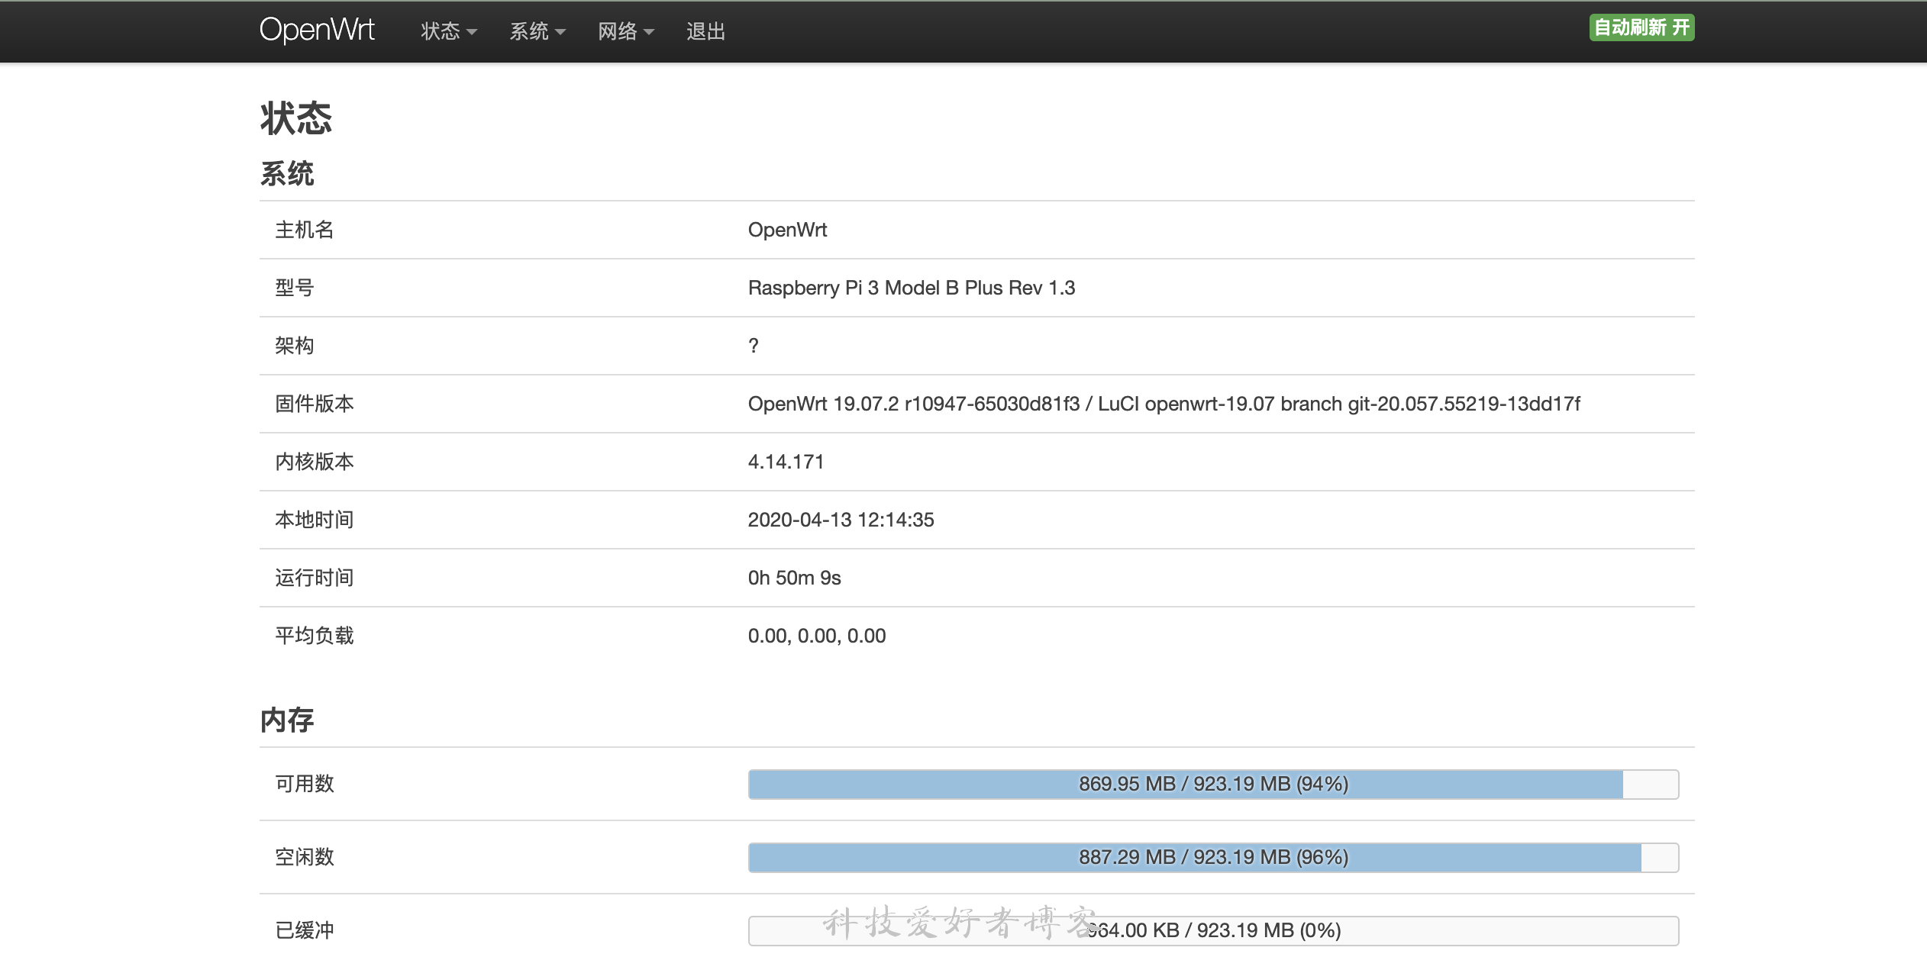The height and width of the screenshot is (957, 1927).
Task: Expand the 网络 dropdown menu
Action: click(626, 31)
